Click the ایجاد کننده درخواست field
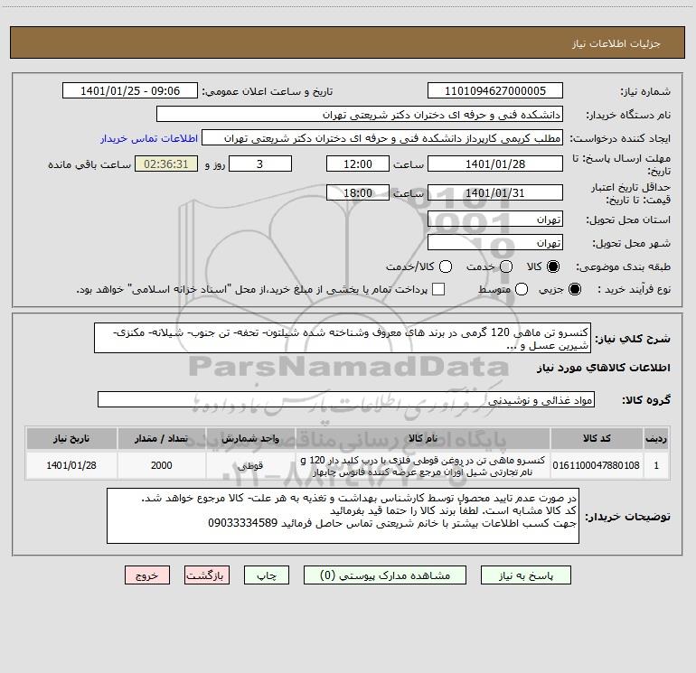Viewport: 696px width, 673px height. 382,138
